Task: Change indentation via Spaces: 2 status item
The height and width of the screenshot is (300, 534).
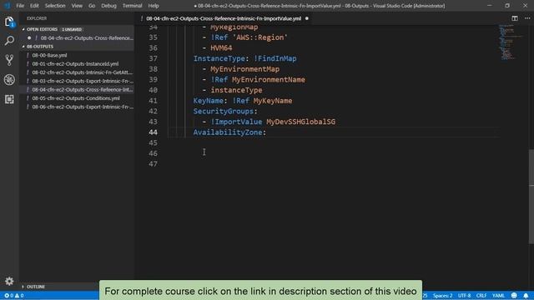Action: 442,296
